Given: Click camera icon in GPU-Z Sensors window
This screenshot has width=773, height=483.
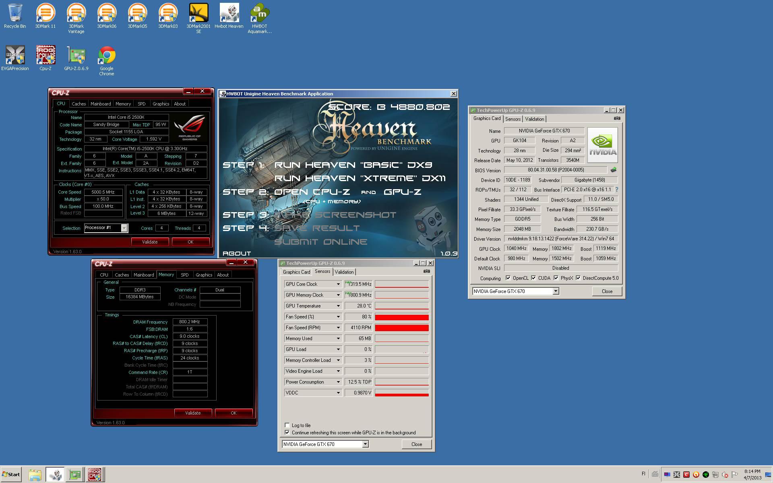Looking at the screenshot, I should point(427,271).
